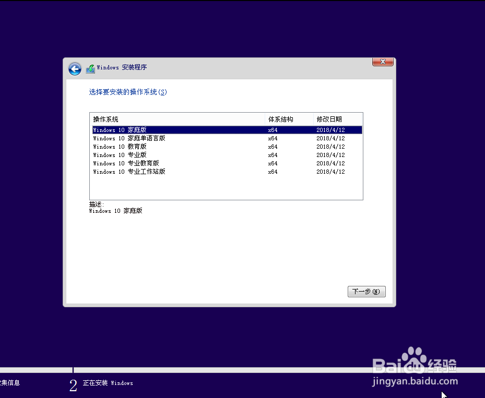Click date 2018/4/12 in 家庭单语言版 row
The width and height of the screenshot is (485, 398).
click(x=330, y=138)
